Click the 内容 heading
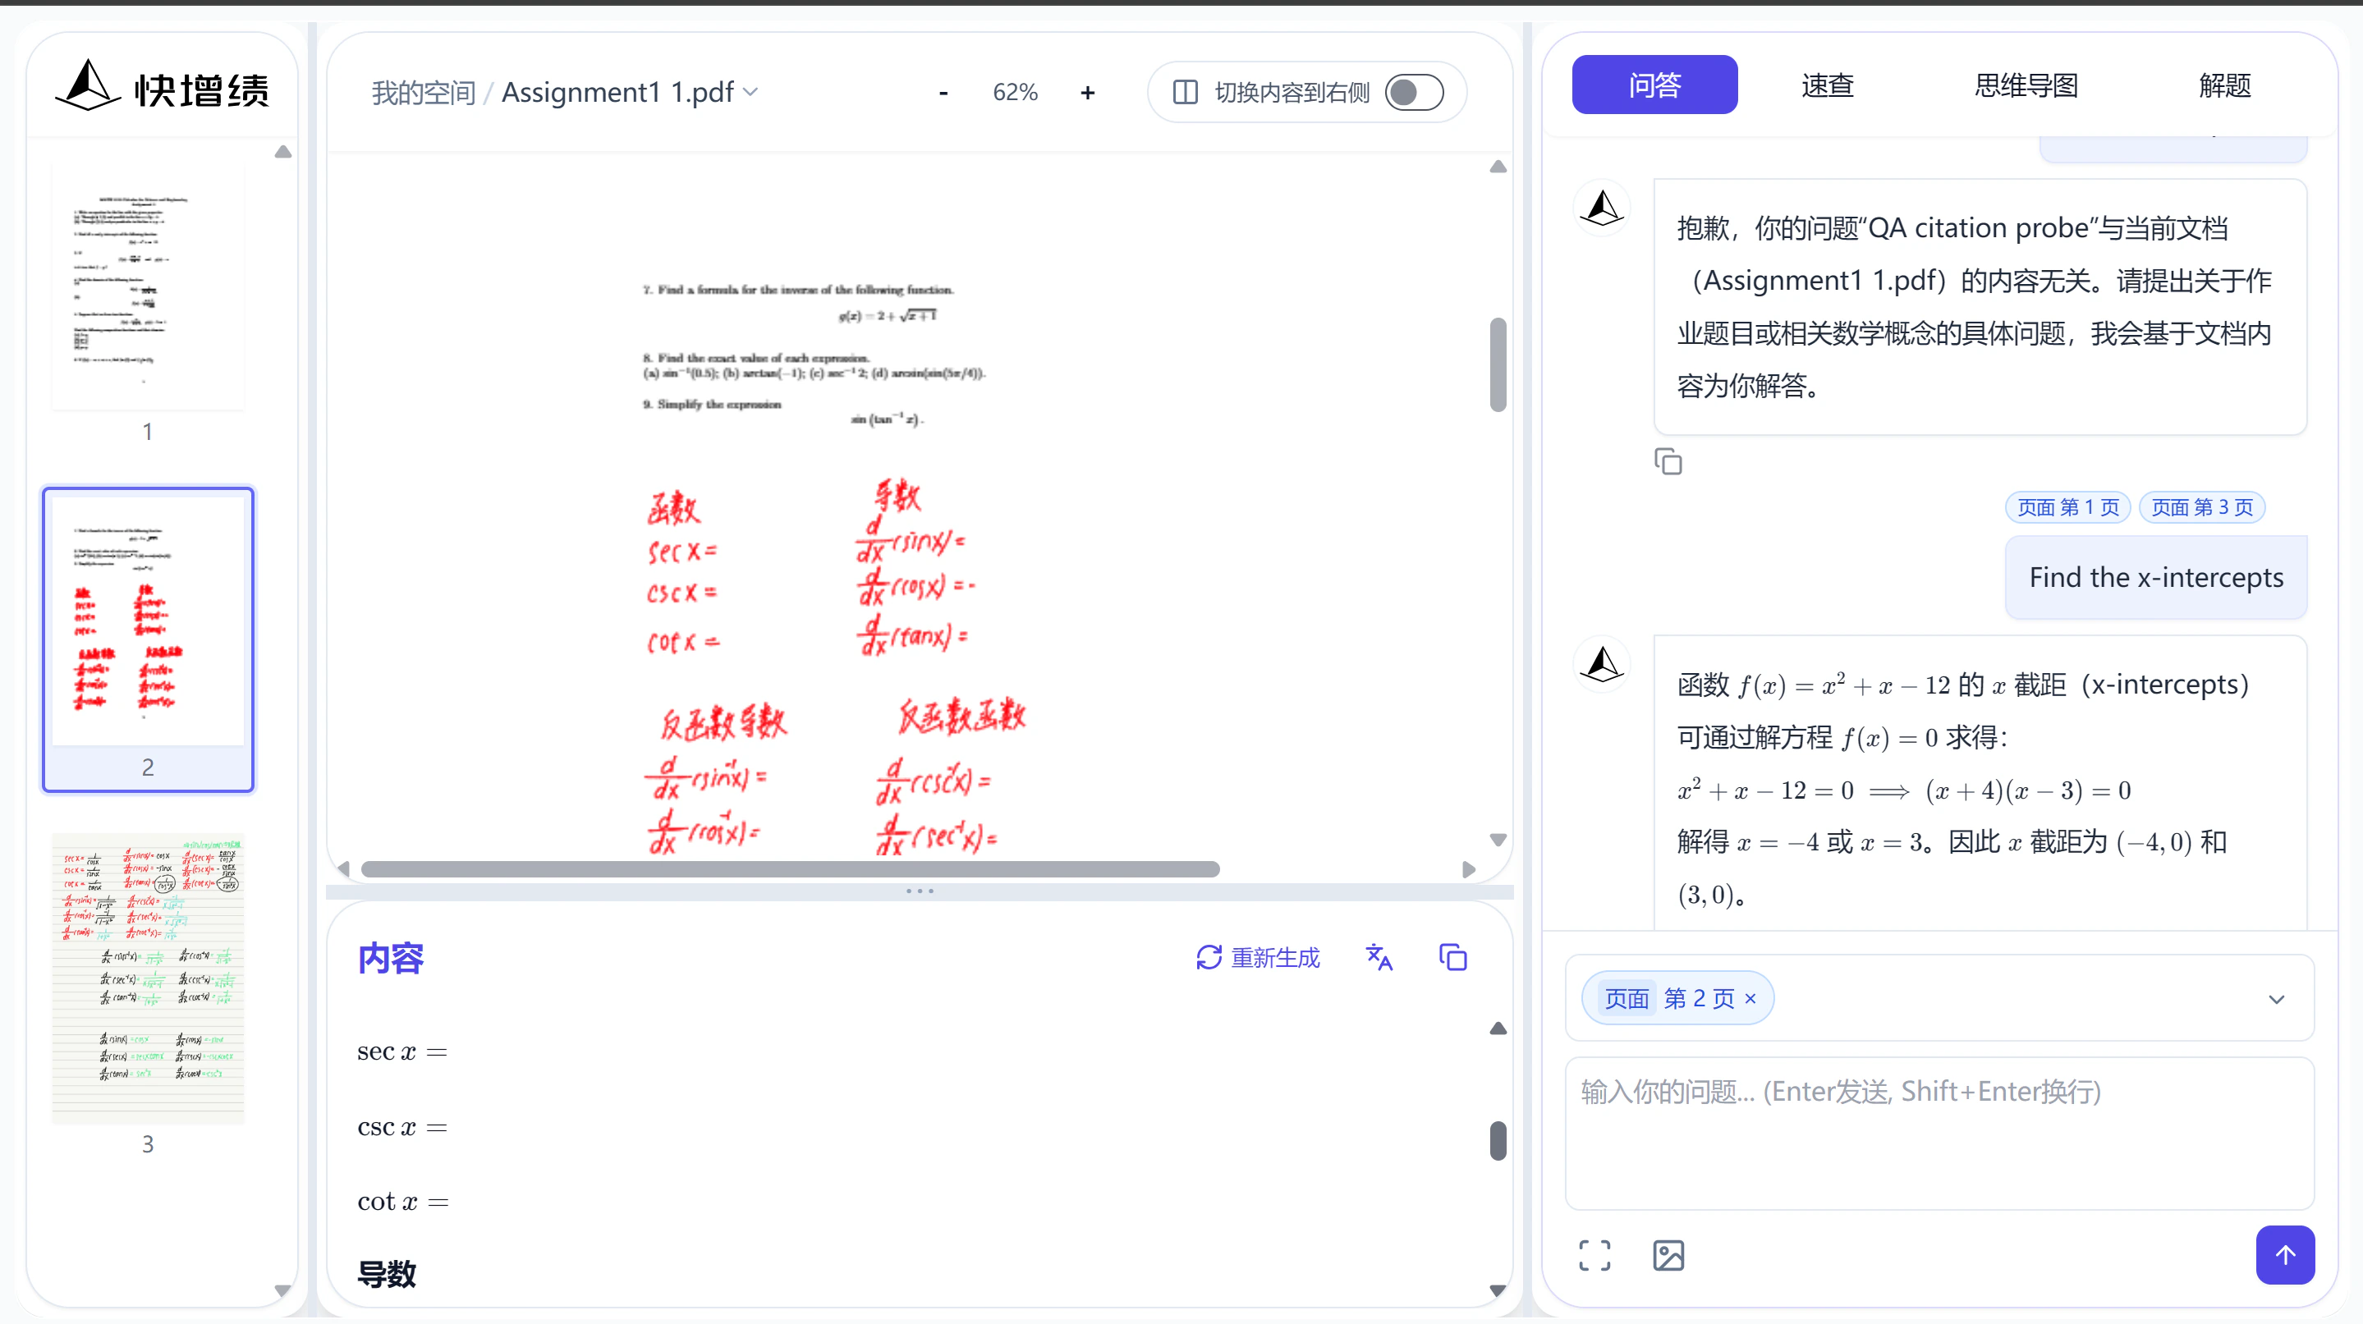The width and height of the screenshot is (2363, 1324). 391,957
